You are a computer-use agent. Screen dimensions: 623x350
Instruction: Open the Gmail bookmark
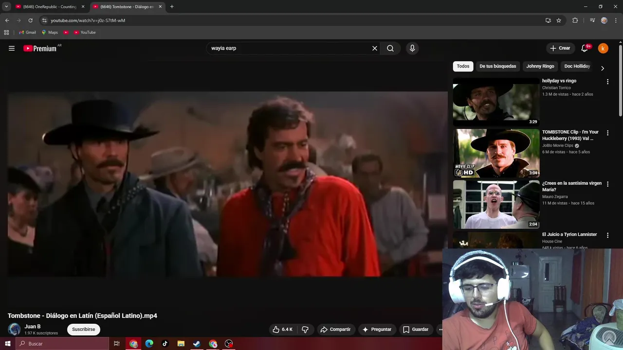[27, 32]
